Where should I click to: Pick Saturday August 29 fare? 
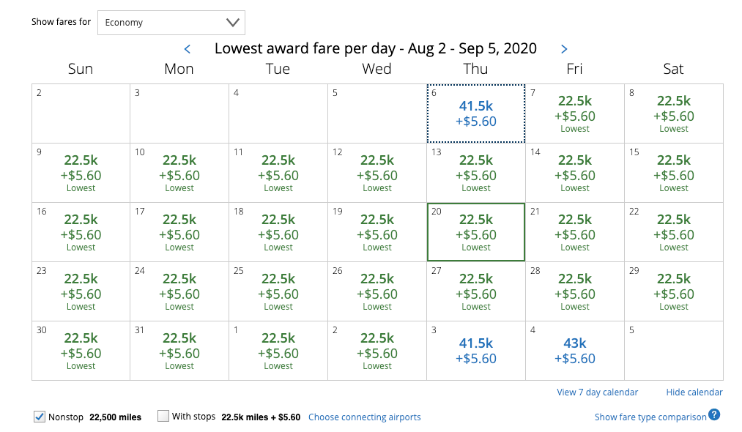pyautogui.click(x=674, y=291)
